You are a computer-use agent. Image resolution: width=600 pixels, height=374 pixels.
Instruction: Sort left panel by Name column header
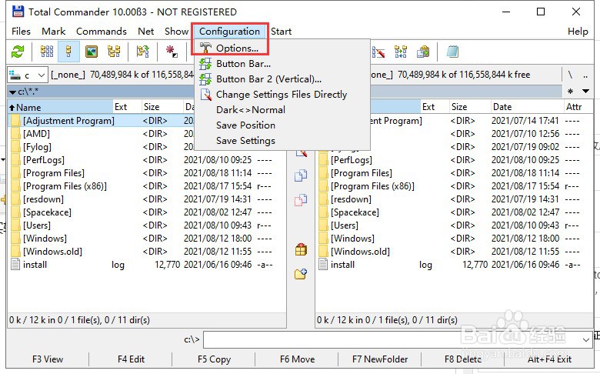pos(61,107)
